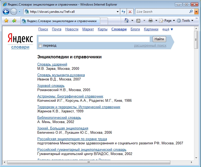The height and width of the screenshot is (167, 201).
Task: Click the horizontal scrollbar thumb
Action: click(x=89, y=162)
